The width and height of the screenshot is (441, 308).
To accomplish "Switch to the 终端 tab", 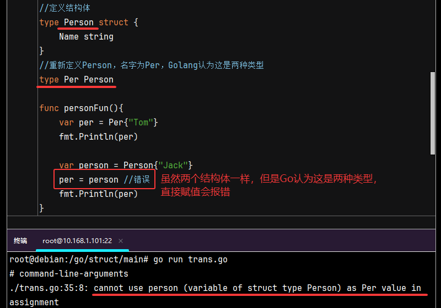I will pyautogui.click(x=20, y=240).
